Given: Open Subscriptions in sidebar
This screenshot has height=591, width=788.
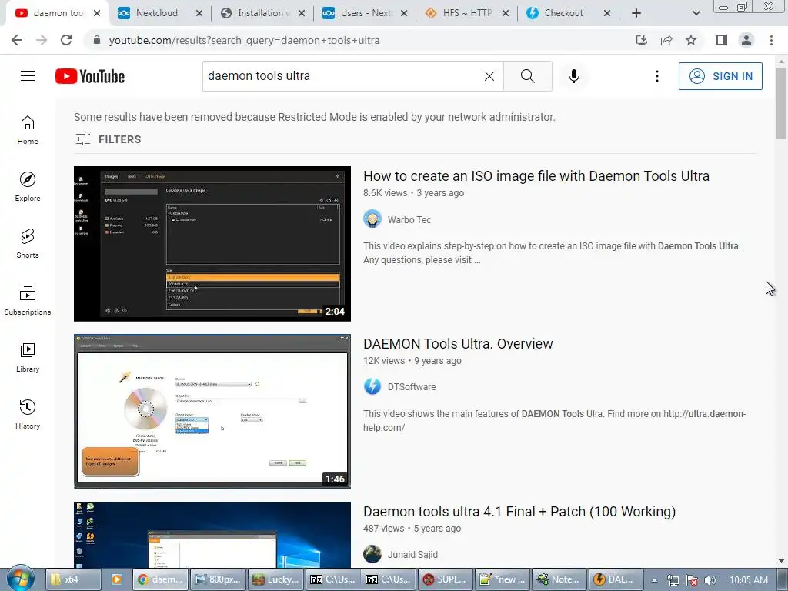Looking at the screenshot, I should coord(28,301).
